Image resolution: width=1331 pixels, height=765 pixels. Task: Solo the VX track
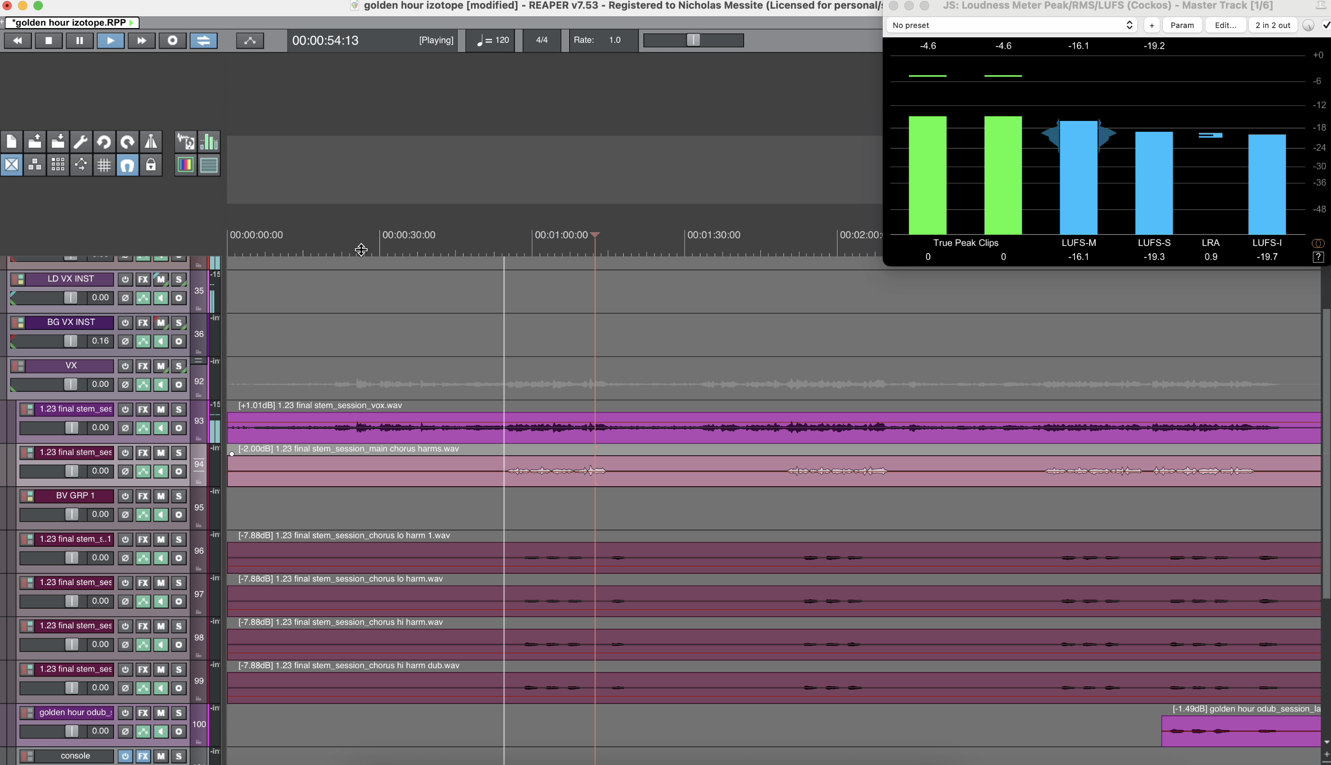(178, 366)
